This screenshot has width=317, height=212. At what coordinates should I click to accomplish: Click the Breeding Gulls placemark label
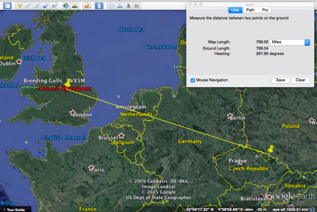(43, 80)
